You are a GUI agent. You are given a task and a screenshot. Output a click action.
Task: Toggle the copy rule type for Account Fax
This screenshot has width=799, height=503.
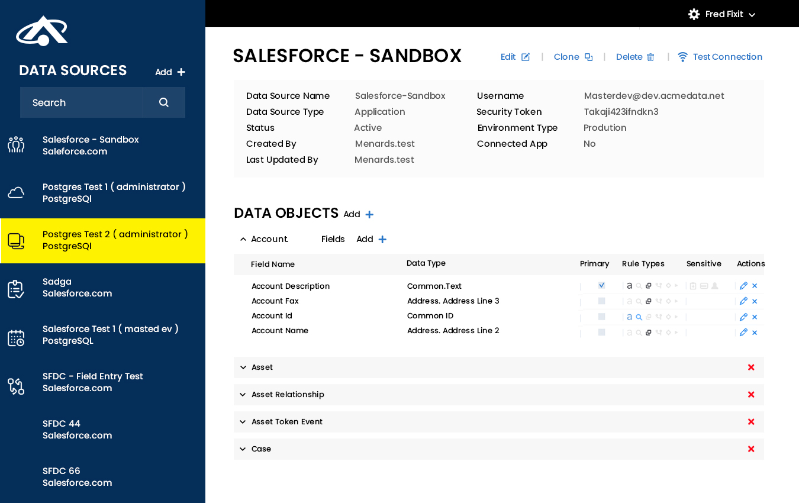pyautogui.click(x=649, y=301)
